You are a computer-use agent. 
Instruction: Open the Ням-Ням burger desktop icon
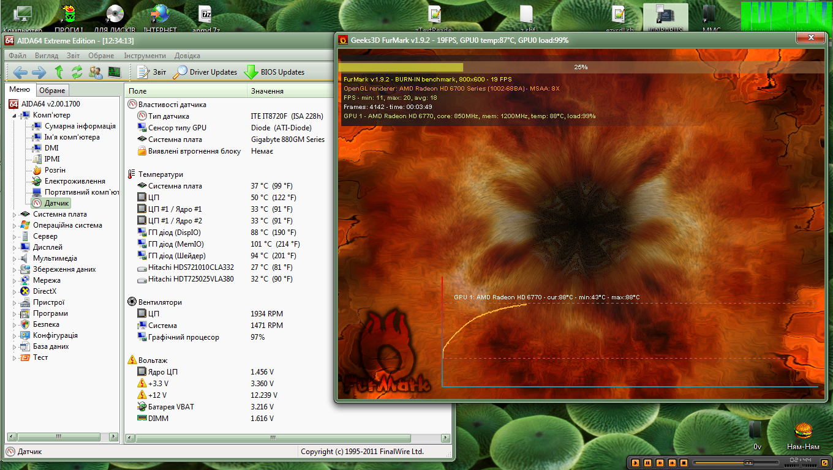pos(803,436)
